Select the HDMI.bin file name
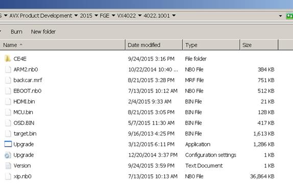This screenshot has height=193, width=293. (x=24, y=102)
